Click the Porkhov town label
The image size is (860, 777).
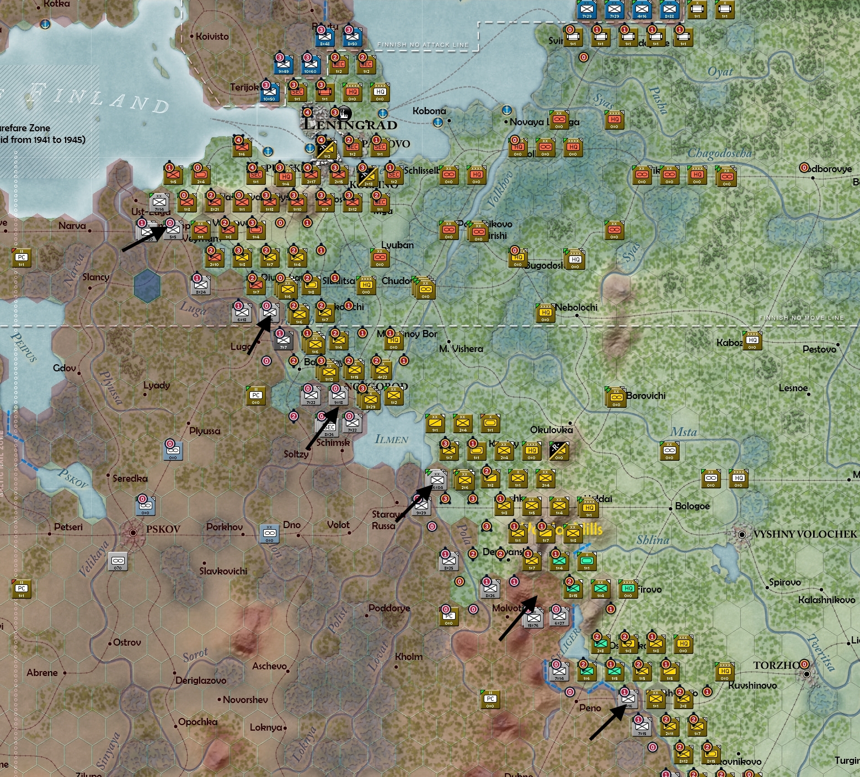point(224,527)
